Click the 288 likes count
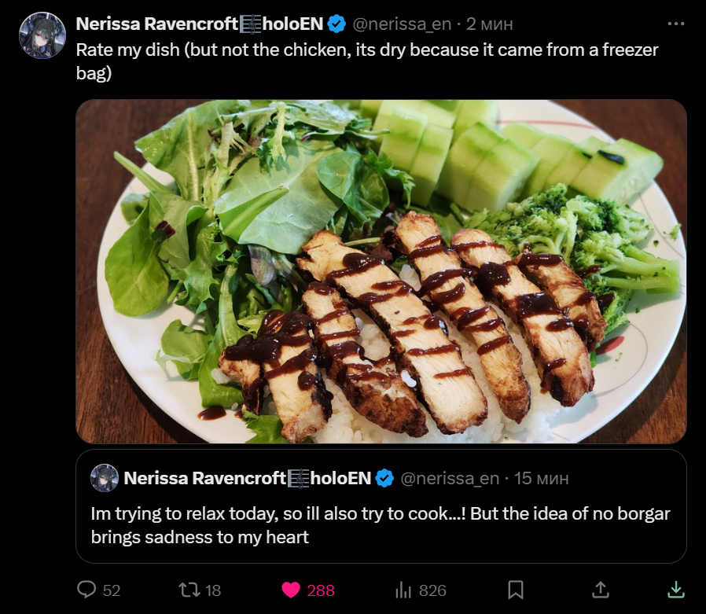This screenshot has height=614, width=706. pyautogui.click(x=321, y=590)
